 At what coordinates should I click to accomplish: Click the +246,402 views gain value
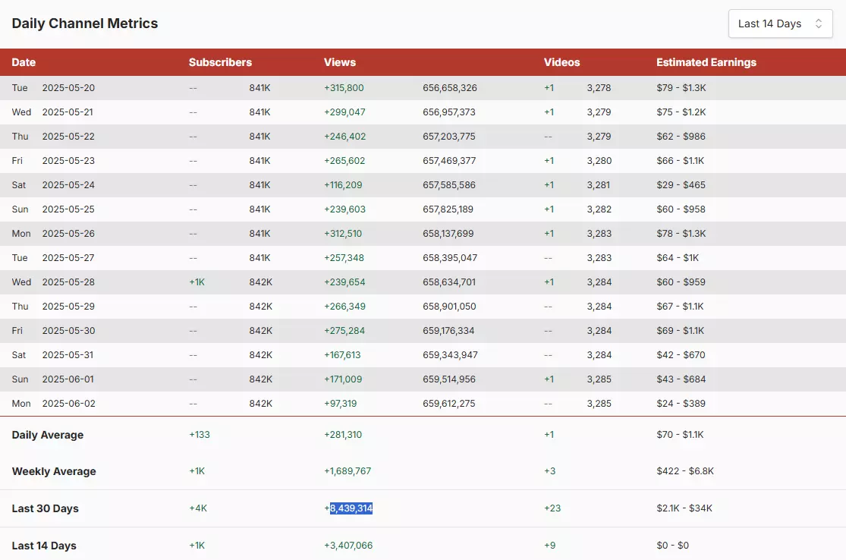pos(344,137)
